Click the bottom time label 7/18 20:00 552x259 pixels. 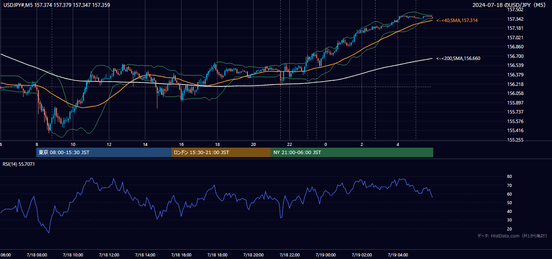point(253,255)
